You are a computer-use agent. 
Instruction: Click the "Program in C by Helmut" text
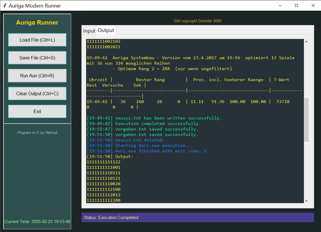[x=37, y=132]
